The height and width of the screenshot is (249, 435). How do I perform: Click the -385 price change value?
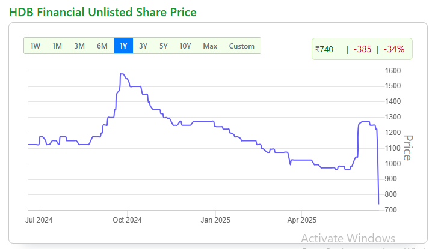[362, 49]
